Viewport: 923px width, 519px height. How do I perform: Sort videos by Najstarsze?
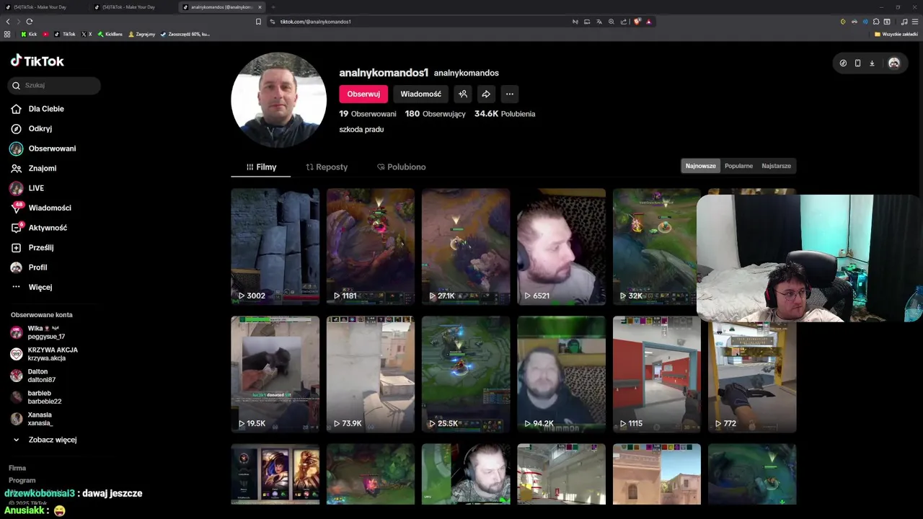coord(776,166)
